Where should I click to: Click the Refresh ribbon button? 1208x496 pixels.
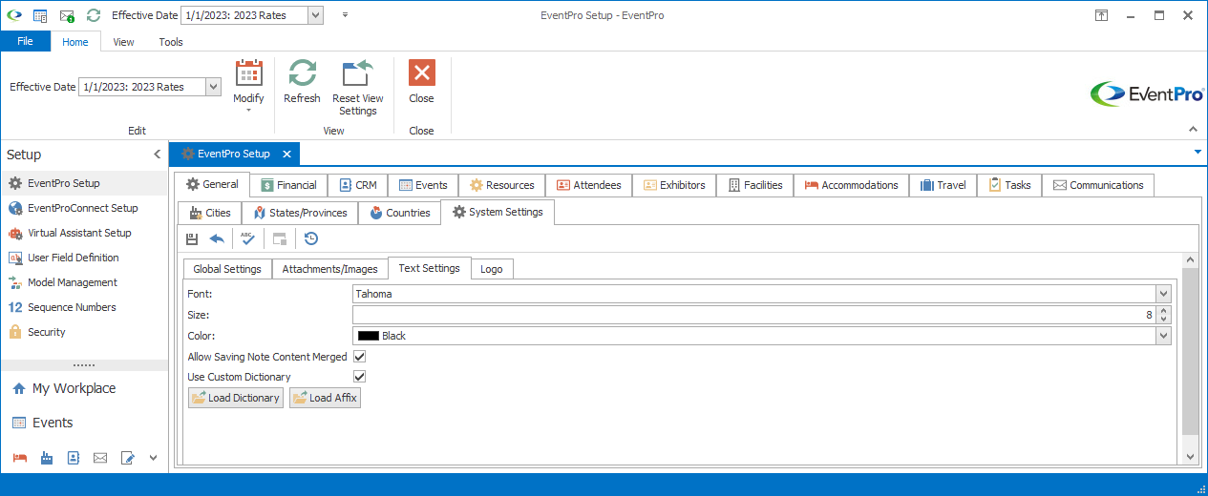click(x=302, y=82)
